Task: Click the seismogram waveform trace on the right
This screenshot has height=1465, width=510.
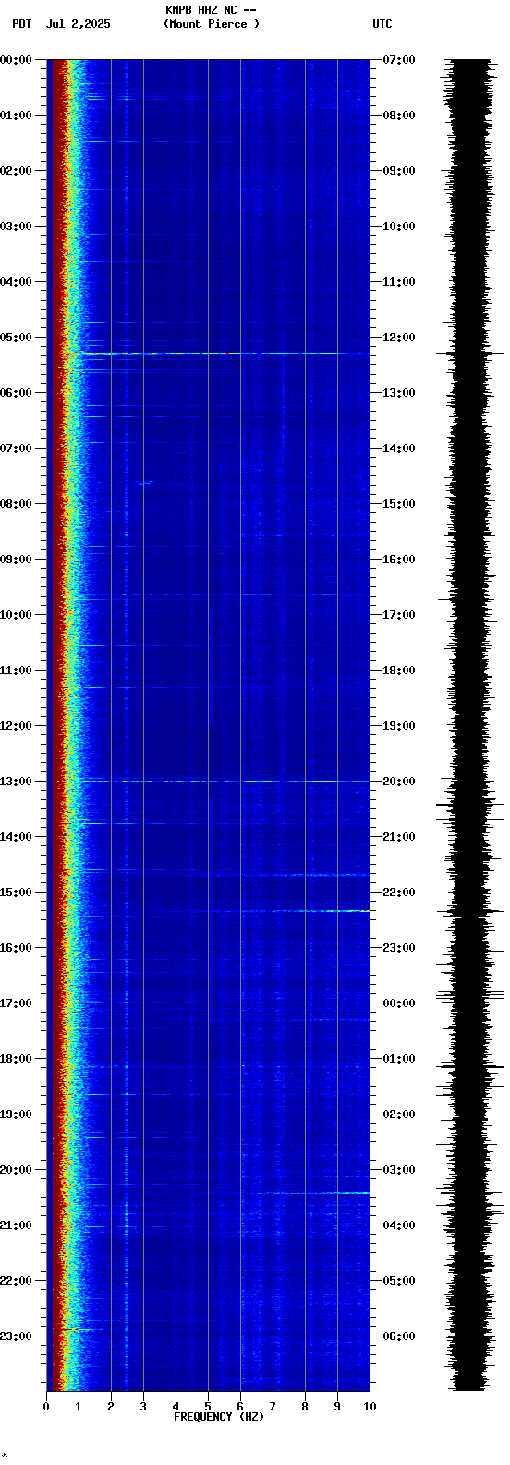Action: click(x=470, y=725)
